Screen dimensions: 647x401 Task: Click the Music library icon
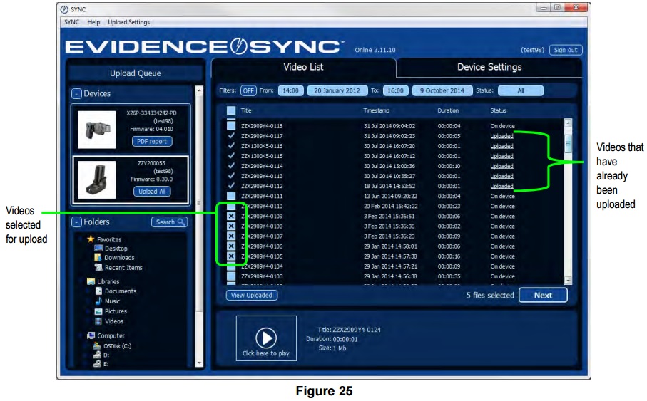tap(98, 301)
